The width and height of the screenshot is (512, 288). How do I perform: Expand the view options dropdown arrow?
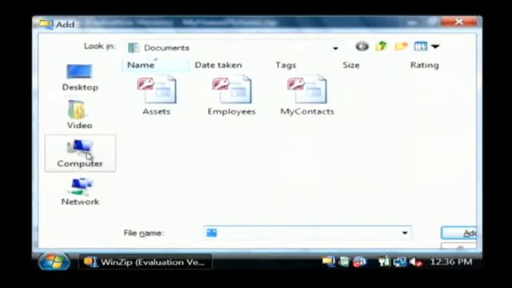tap(435, 46)
